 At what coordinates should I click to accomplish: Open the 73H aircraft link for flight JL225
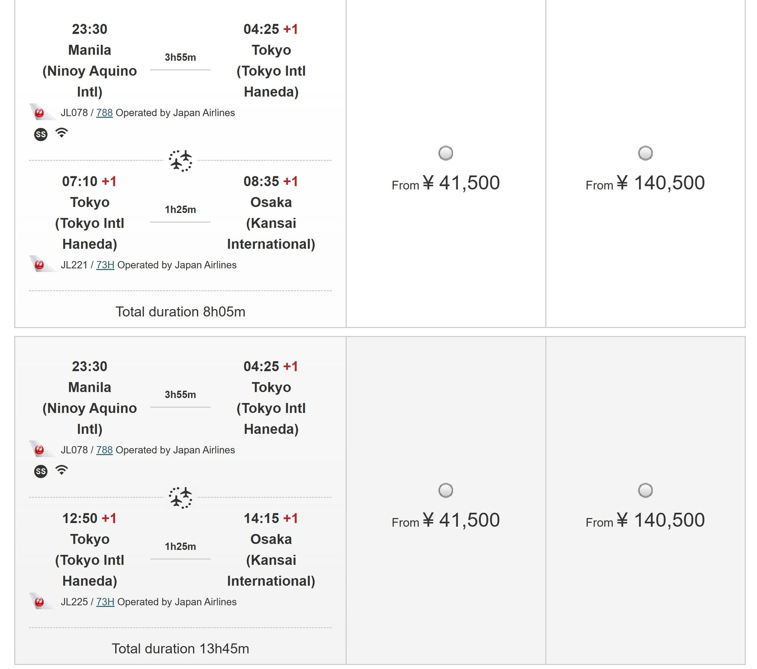click(x=106, y=602)
